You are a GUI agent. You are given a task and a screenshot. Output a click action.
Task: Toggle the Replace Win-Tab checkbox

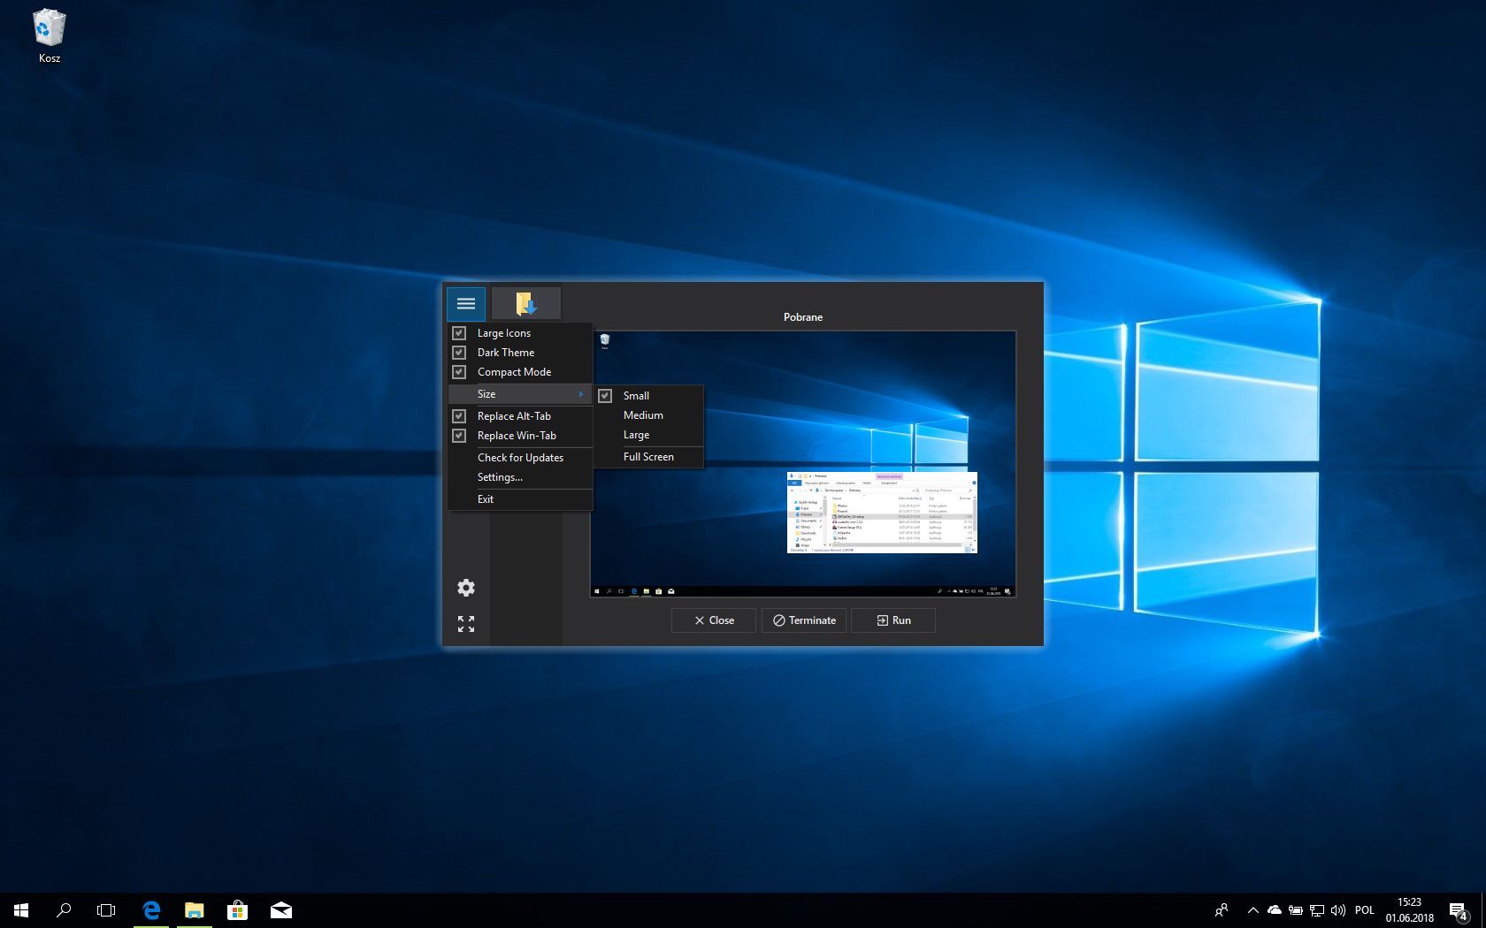tap(459, 436)
